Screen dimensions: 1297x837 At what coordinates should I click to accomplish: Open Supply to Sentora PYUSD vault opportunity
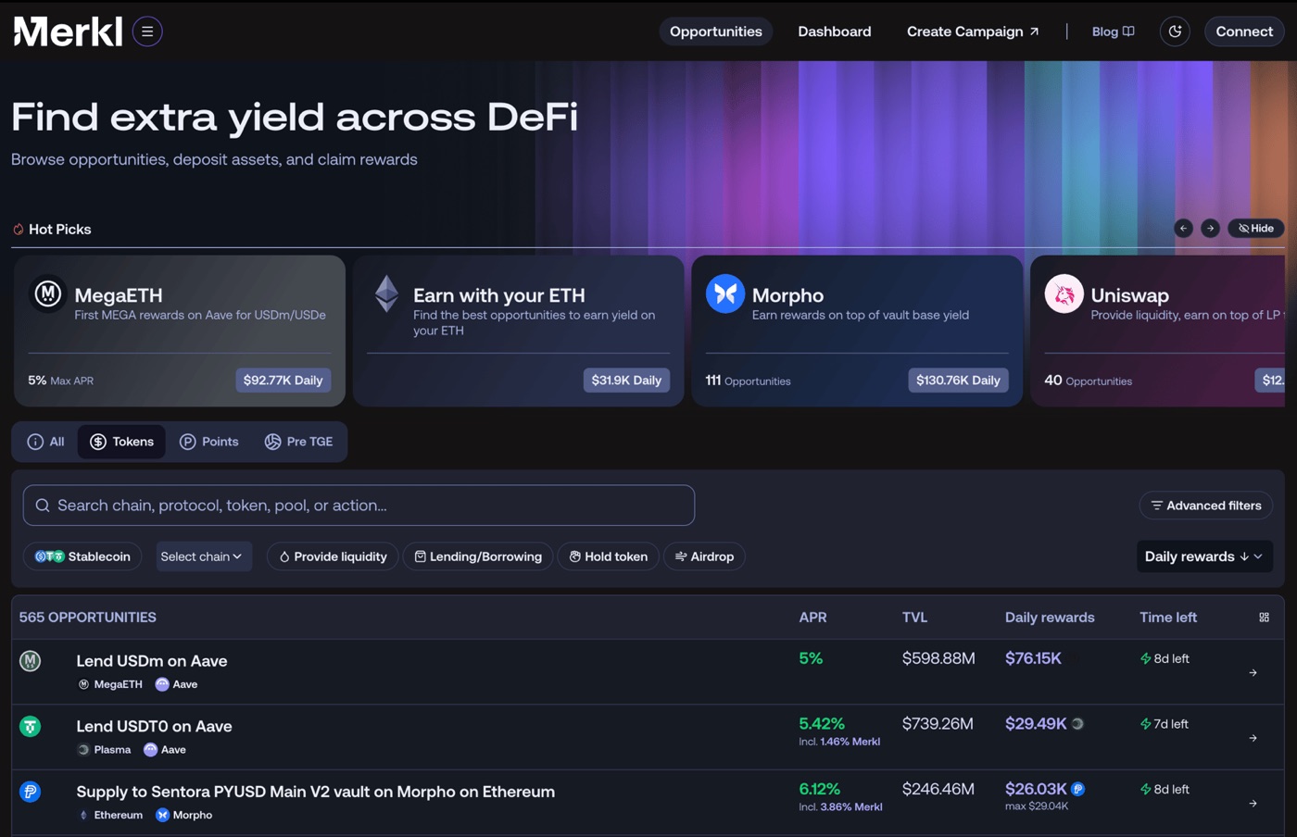point(316,792)
